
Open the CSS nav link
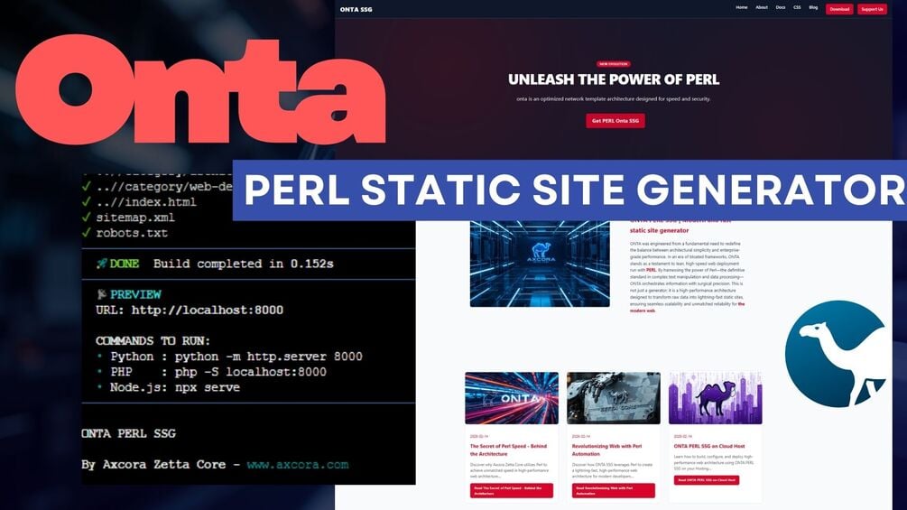pyautogui.click(x=797, y=7)
